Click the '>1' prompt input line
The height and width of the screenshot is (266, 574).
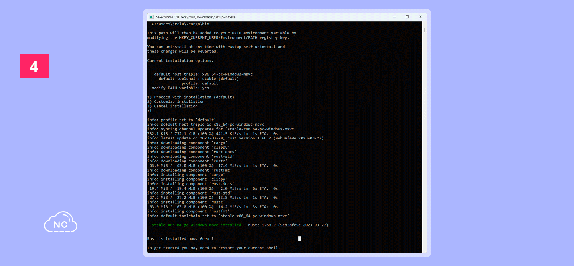pyautogui.click(x=150, y=111)
